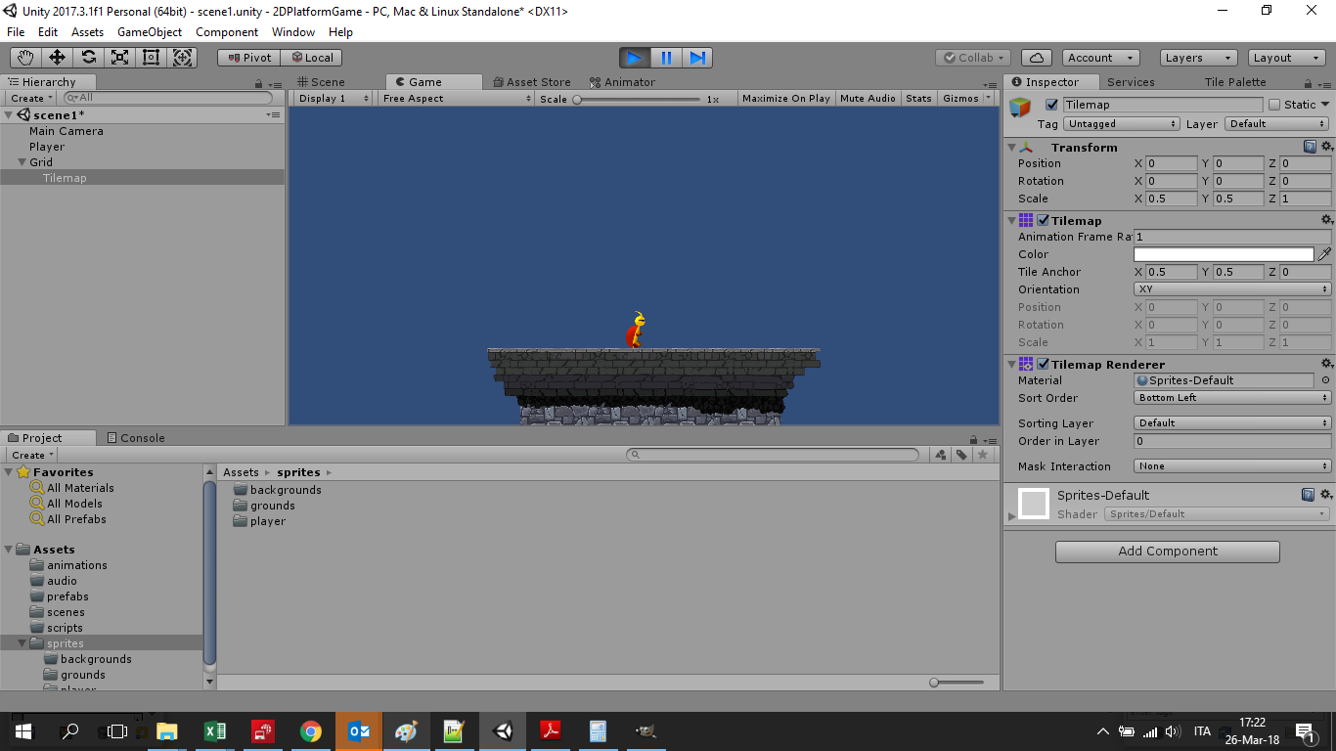The width and height of the screenshot is (1336, 751).
Task: Disable the Tilemap Renderer component checkbox
Action: (x=1043, y=365)
